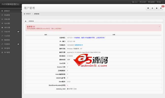
Task: Click the green check for Iconv编码转换
Action: [x=68, y=74]
